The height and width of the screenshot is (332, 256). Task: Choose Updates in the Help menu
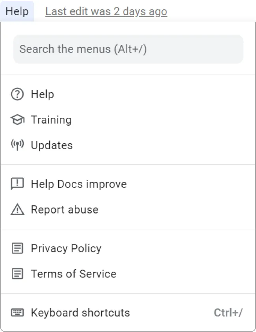point(52,145)
